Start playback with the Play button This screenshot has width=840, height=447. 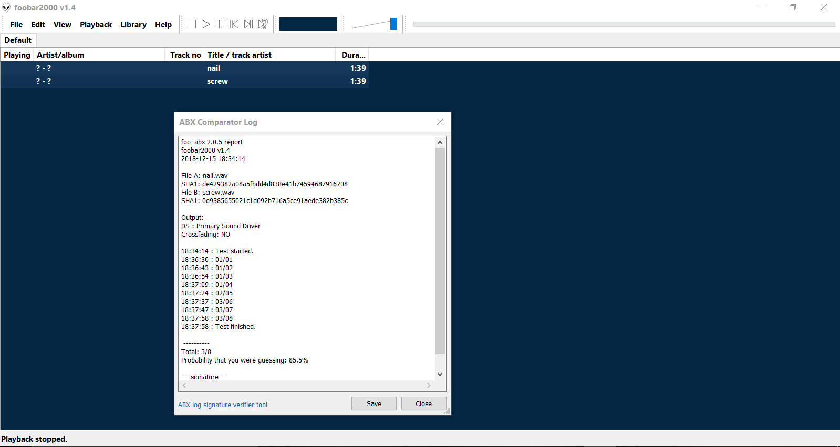click(x=206, y=24)
